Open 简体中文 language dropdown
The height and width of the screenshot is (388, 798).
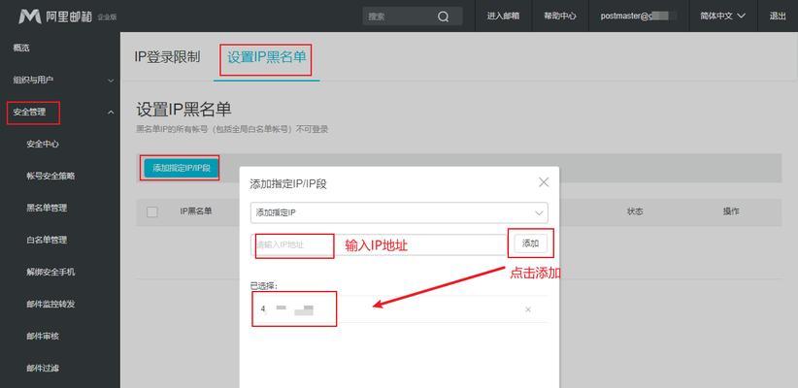point(722,16)
